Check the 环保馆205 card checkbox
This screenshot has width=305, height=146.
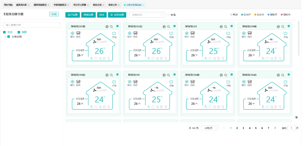pyautogui.click(x=126, y=75)
